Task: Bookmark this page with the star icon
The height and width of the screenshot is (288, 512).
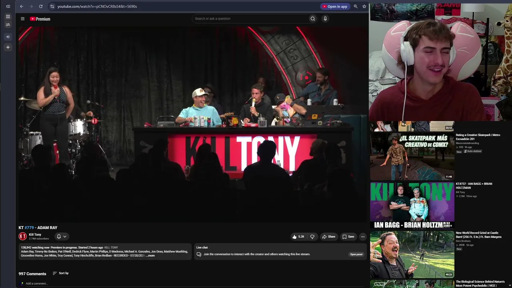Action: [364, 6]
